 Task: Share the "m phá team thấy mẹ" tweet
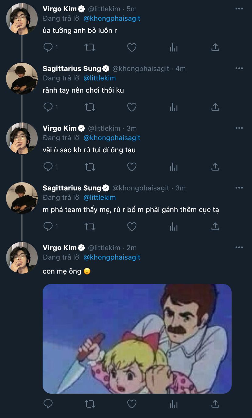click(215, 226)
